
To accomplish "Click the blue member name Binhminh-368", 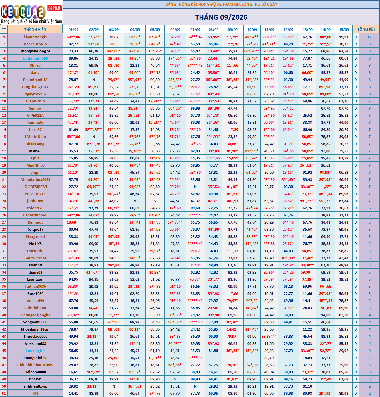I will tap(35, 58).
